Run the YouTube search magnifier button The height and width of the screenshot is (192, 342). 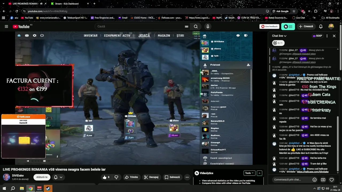196,26
